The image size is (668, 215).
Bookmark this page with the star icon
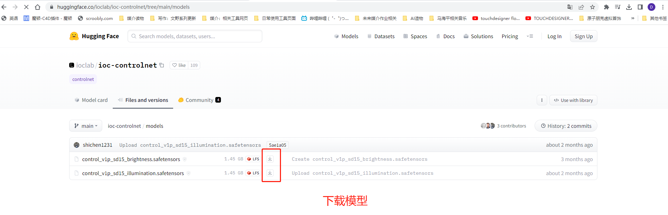tap(592, 7)
